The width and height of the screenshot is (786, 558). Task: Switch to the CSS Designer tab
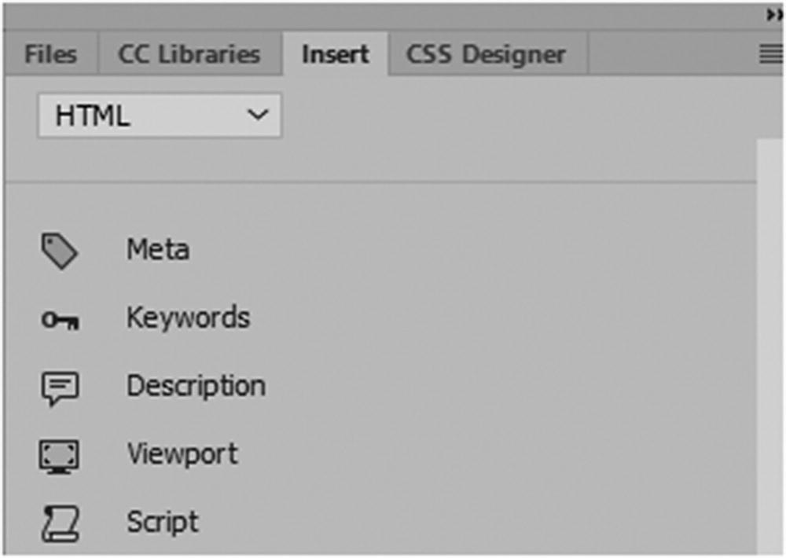pyautogui.click(x=486, y=54)
